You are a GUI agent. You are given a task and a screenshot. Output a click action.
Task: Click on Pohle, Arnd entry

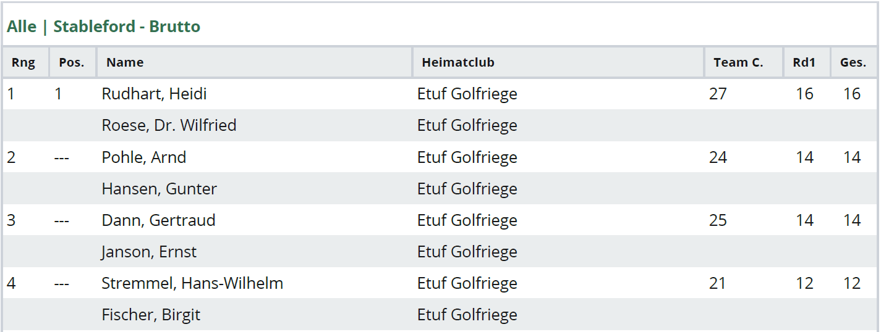click(143, 157)
